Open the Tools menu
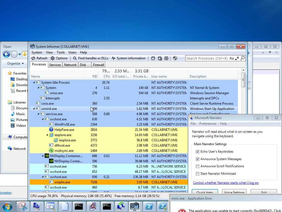The width and height of the screenshot is (282, 212). [61, 52]
